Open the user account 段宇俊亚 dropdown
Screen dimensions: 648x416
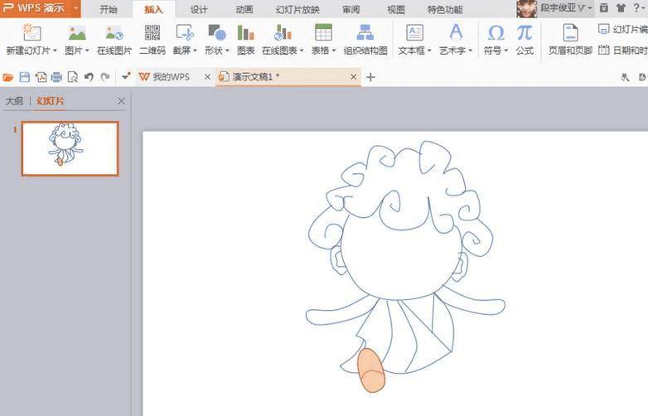coord(589,8)
